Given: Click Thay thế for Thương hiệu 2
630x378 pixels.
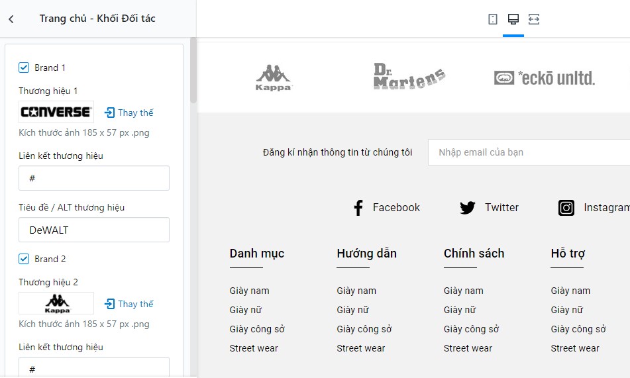Looking at the screenshot, I should 129,304.
